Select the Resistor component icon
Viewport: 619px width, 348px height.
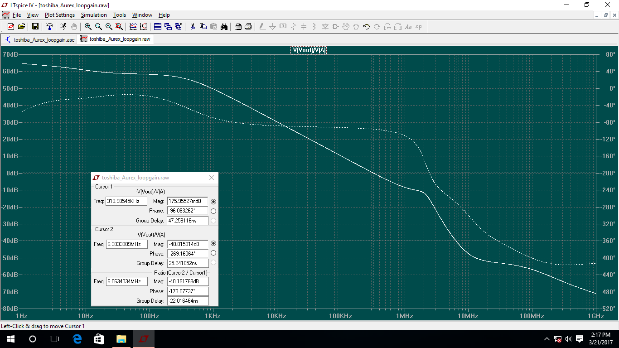click(x=294, y=27)
